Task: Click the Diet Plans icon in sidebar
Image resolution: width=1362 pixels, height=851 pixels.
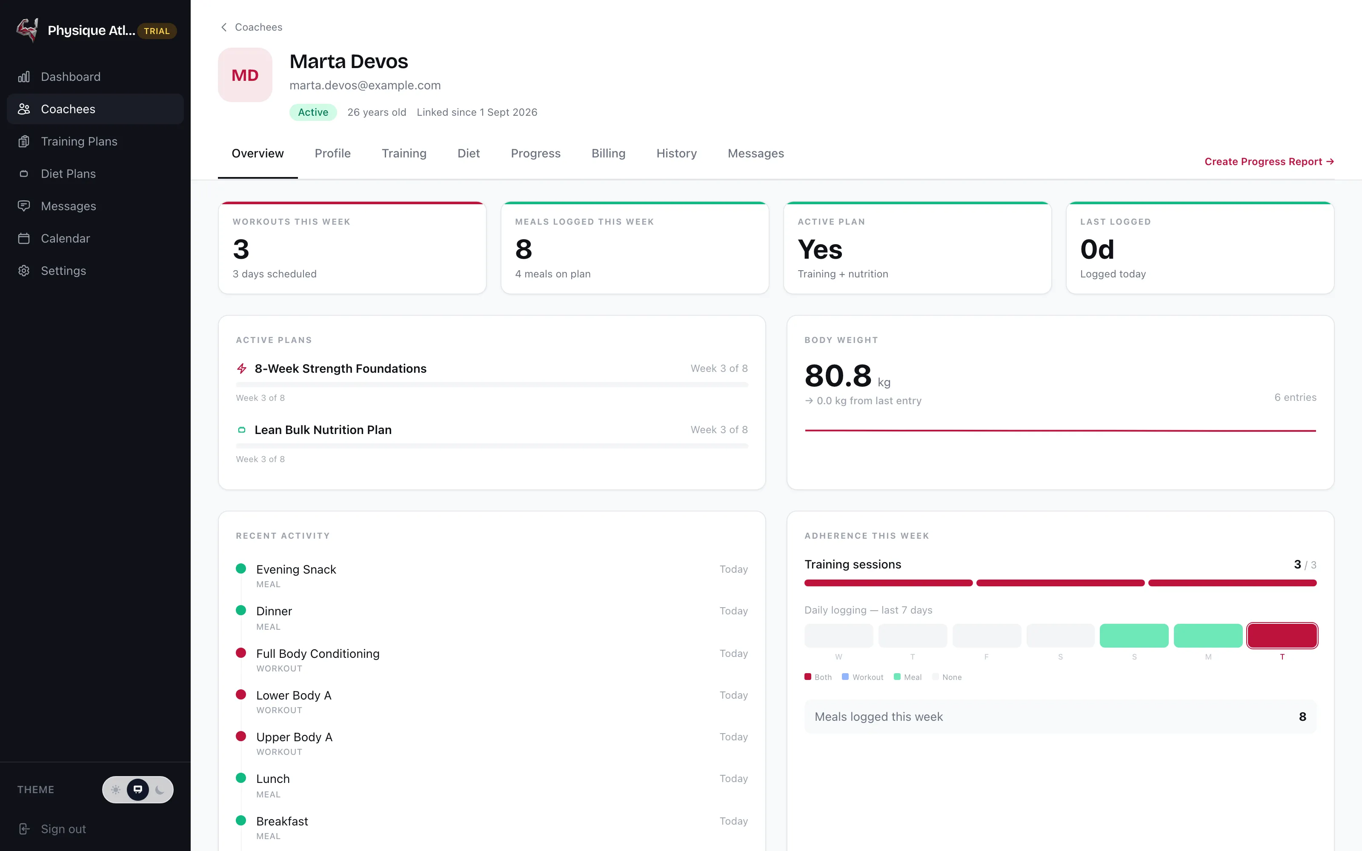Action: coord(24,174)
